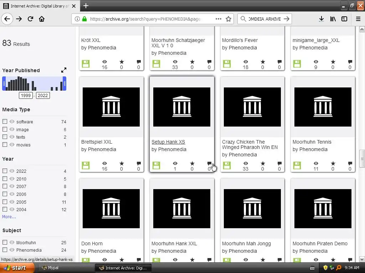Go back to the previous page
Image resolution: width=365 pixels, height=273 pixels.
7,19
